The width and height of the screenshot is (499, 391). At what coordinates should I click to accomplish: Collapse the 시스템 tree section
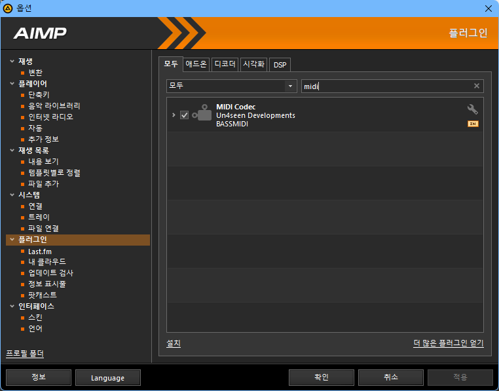[12, 195]
